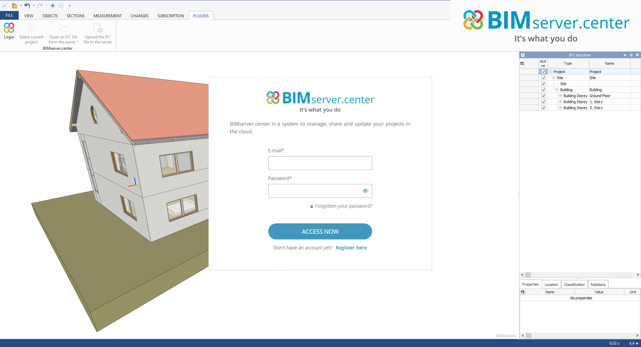Switch to the CHANGES ribbon tab

[140, 16]
